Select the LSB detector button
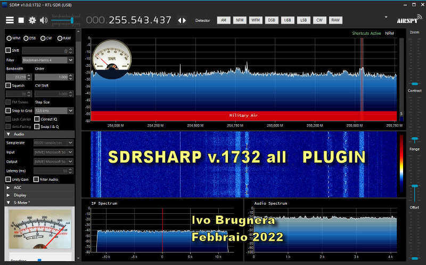This screenshot has height=265, width=426. pyautogui.click(x=304, y=20)
